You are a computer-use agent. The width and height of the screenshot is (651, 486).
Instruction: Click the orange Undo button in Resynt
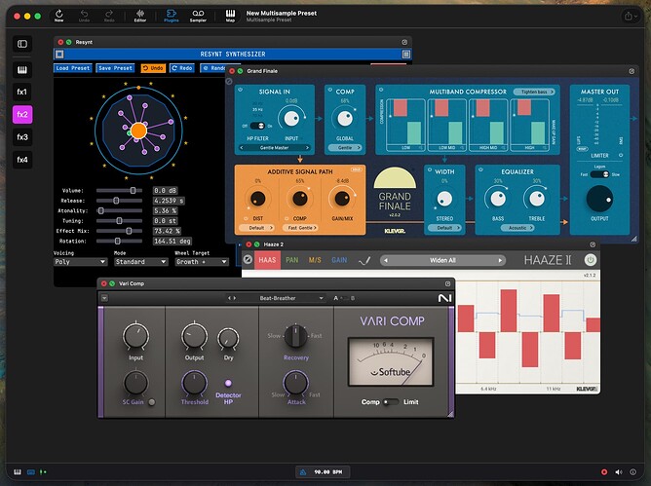coord(153,68)
